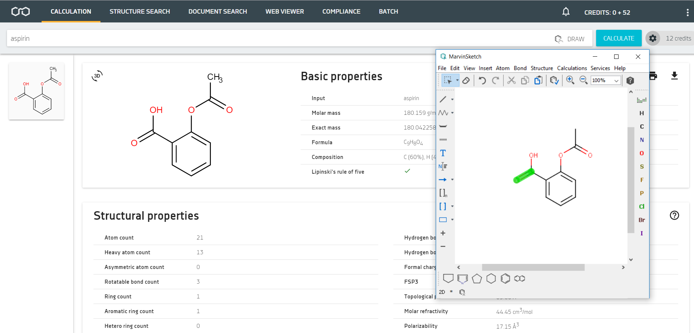Image resolution: width=694 pixels, height=333 pixels.
Task: Select the Text tool in MarvinSketch
Action: [x=443, y=153]
